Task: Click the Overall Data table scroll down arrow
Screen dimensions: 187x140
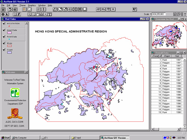Action: [185, 127]
